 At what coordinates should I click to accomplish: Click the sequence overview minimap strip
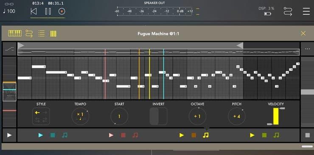point(158,52)
